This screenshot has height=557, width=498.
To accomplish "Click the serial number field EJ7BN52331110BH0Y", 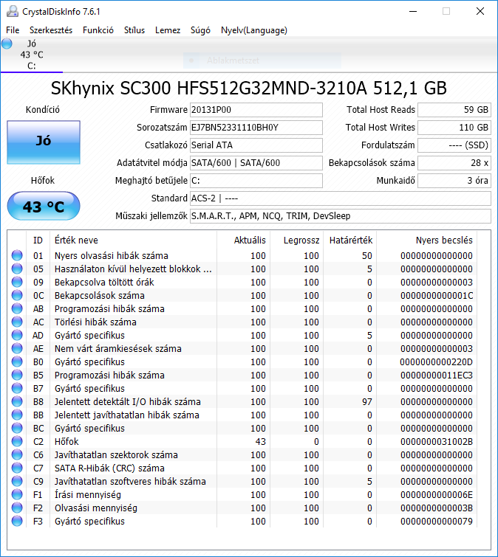I will tap(256, 128).
